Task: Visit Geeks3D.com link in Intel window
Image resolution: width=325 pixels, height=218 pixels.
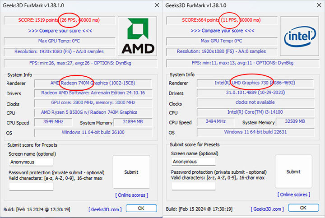Action: tap(267, 209)
